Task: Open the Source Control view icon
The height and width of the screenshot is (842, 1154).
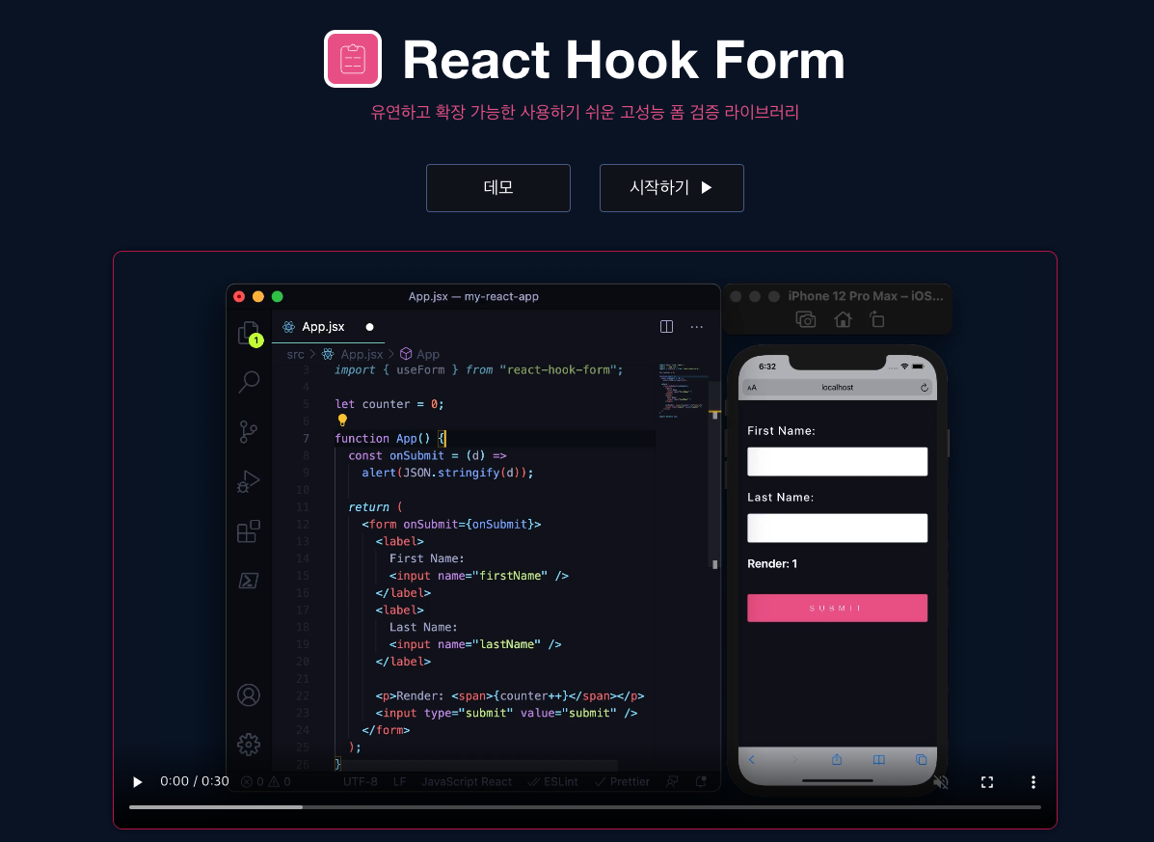Action: [x=249, y=431]
